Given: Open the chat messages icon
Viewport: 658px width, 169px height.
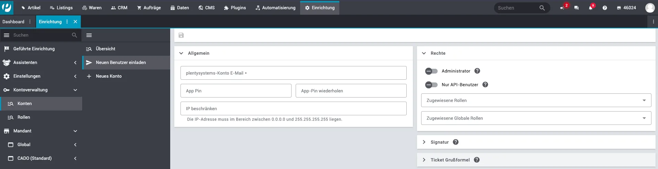Looking at the screenshot, I should pos(577,8).
